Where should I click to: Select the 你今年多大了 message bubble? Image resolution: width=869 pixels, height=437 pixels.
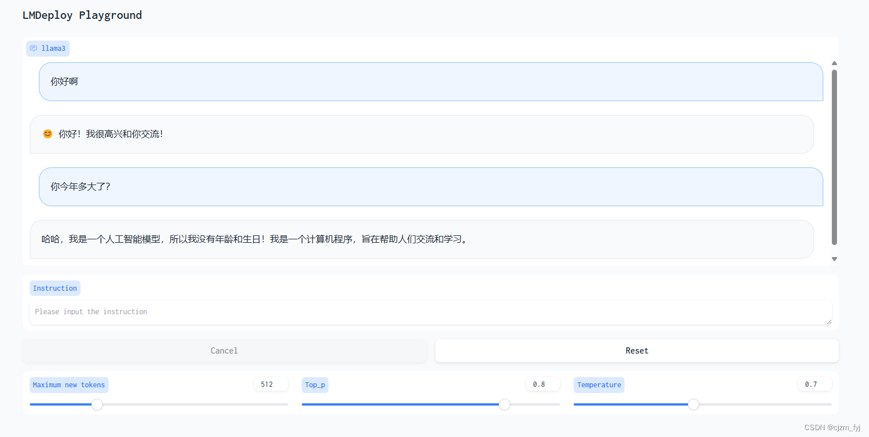431,186
